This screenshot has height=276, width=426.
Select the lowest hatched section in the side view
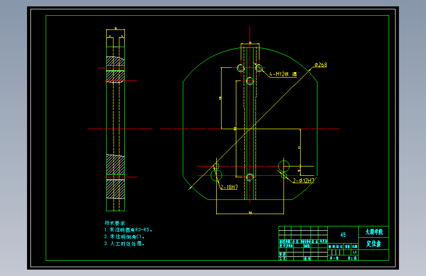pos(115,189)
